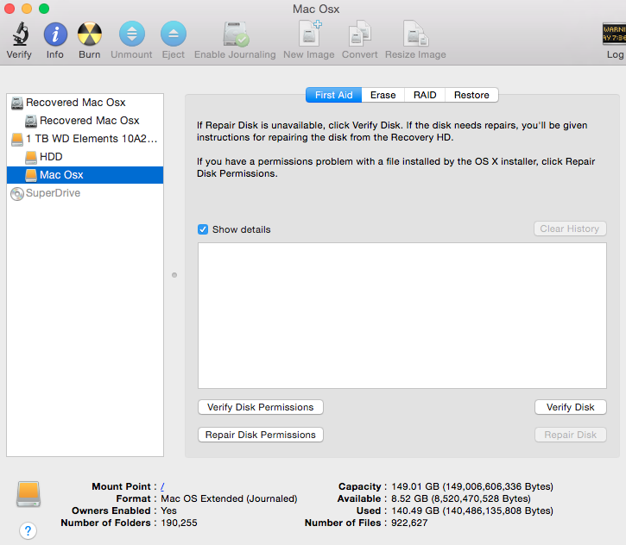Select indented Recovered Mac Osx volume
626x545 pixels.
85,121
